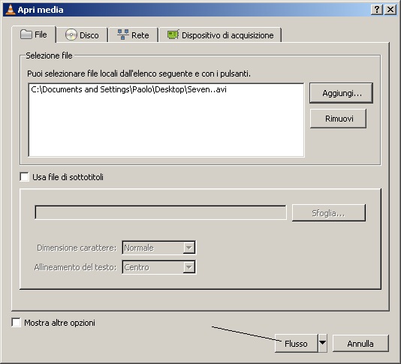Click the VLC cone icon in title bar
Viewport: 401px width, 364px height.
[x=11, y=10]
